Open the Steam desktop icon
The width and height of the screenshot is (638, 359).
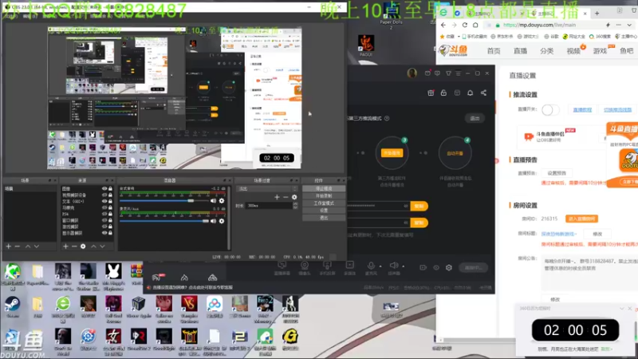pyautogui.click(x=12, y=307)
